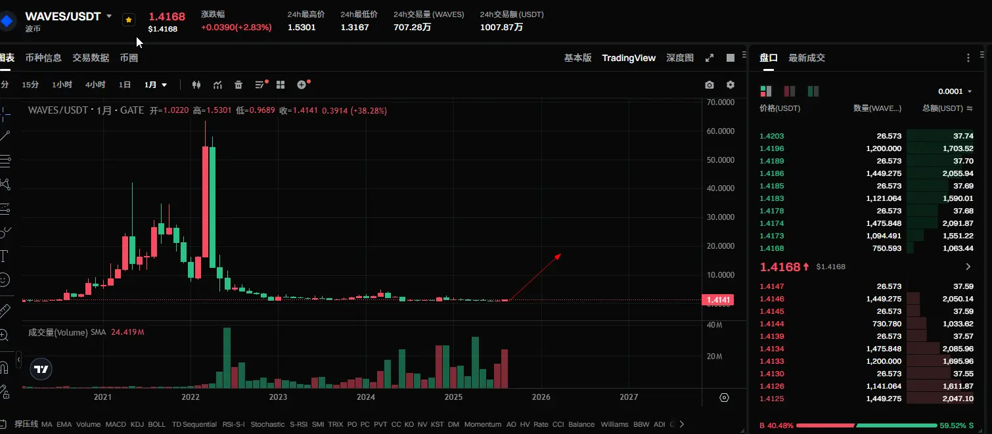This screenshot has height=434, width=992.
Task: Open order book three-dot options menu
Action: (968, 58)
